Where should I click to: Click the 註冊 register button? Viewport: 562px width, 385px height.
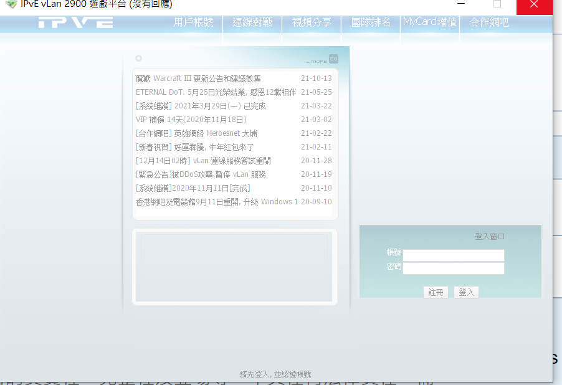[x=436, y=293]
